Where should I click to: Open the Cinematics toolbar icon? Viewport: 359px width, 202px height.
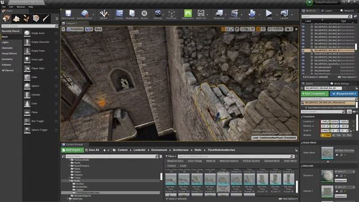(x=234, y=14)
